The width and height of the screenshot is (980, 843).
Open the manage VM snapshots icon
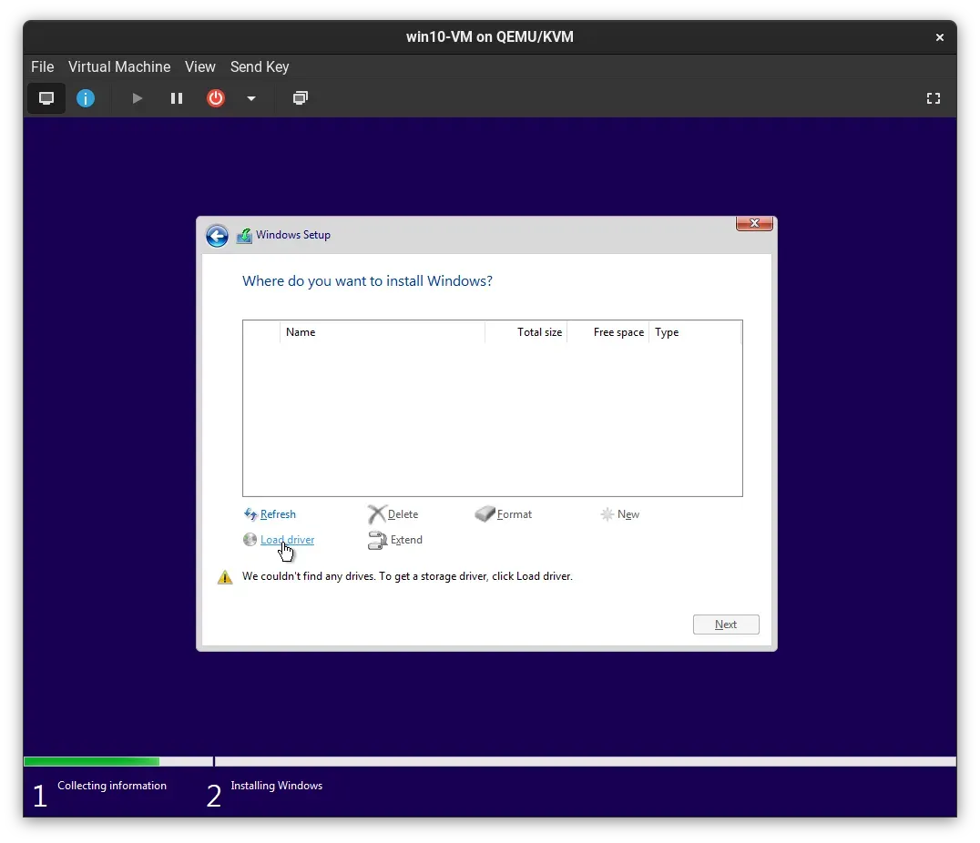[x=301, y=98]
